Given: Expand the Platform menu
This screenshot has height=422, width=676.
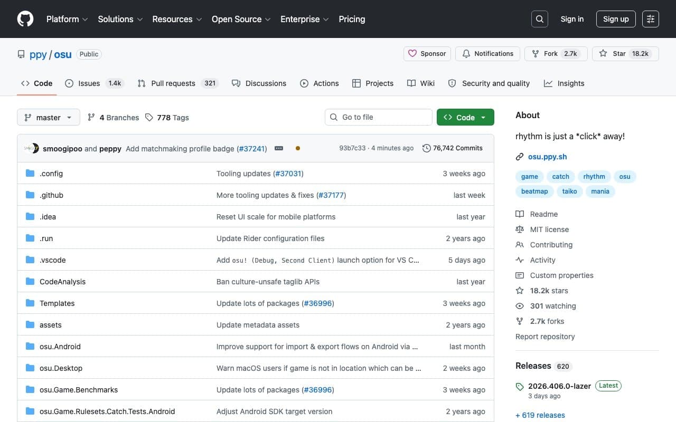Looking at the screenshot, I should coord(68,19).
